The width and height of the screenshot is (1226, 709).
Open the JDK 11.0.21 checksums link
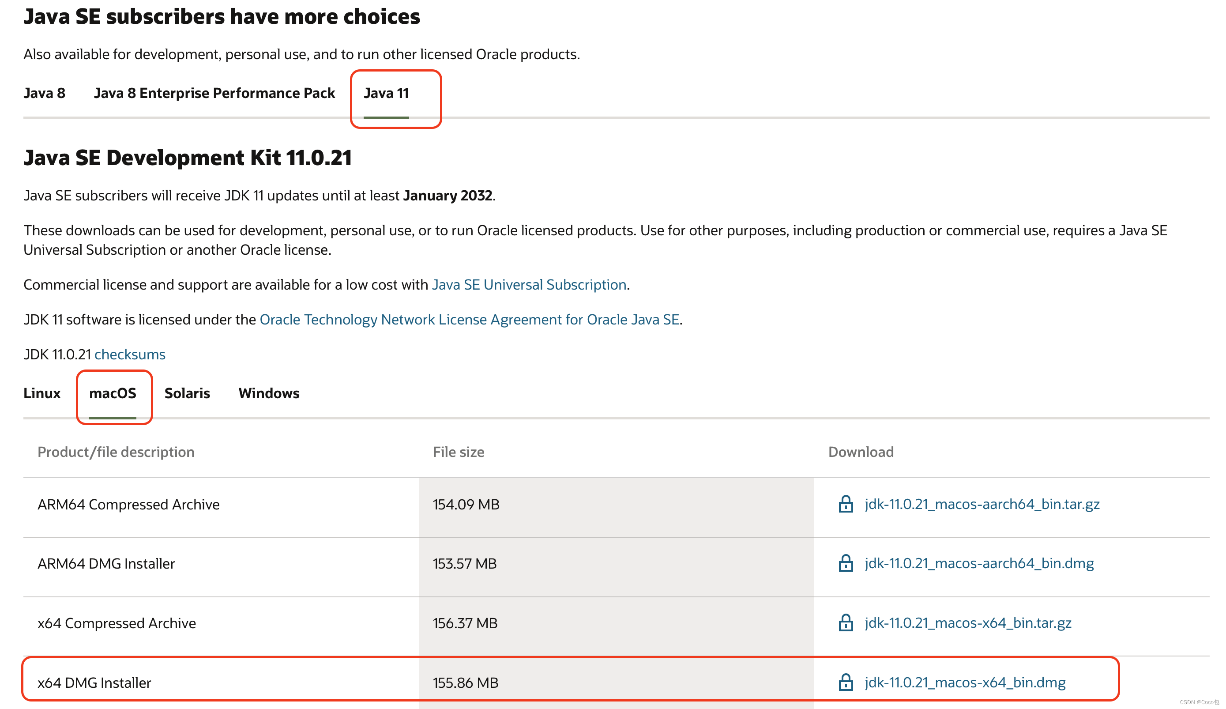[130, 355]
